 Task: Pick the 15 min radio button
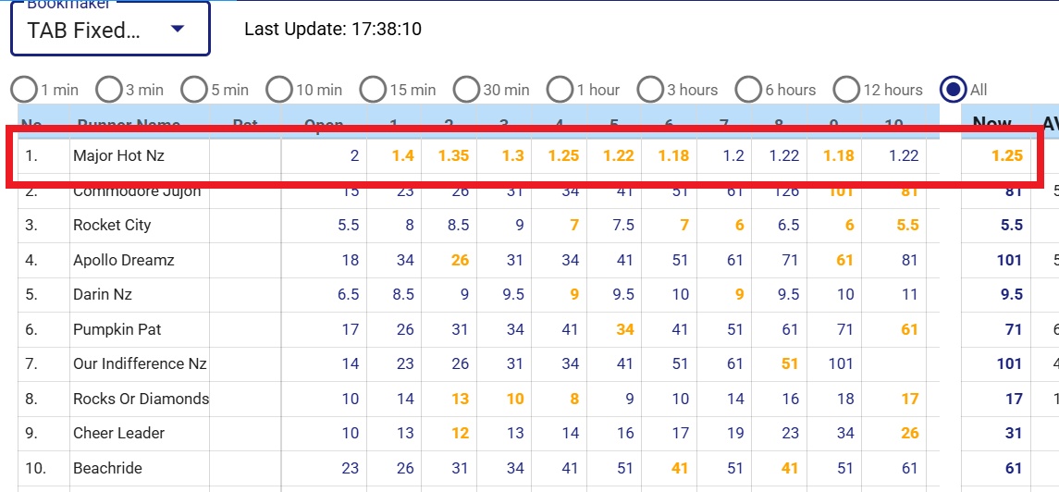pyautogui.click(x=373, y=90)
